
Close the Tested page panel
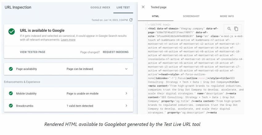point(143,7)
